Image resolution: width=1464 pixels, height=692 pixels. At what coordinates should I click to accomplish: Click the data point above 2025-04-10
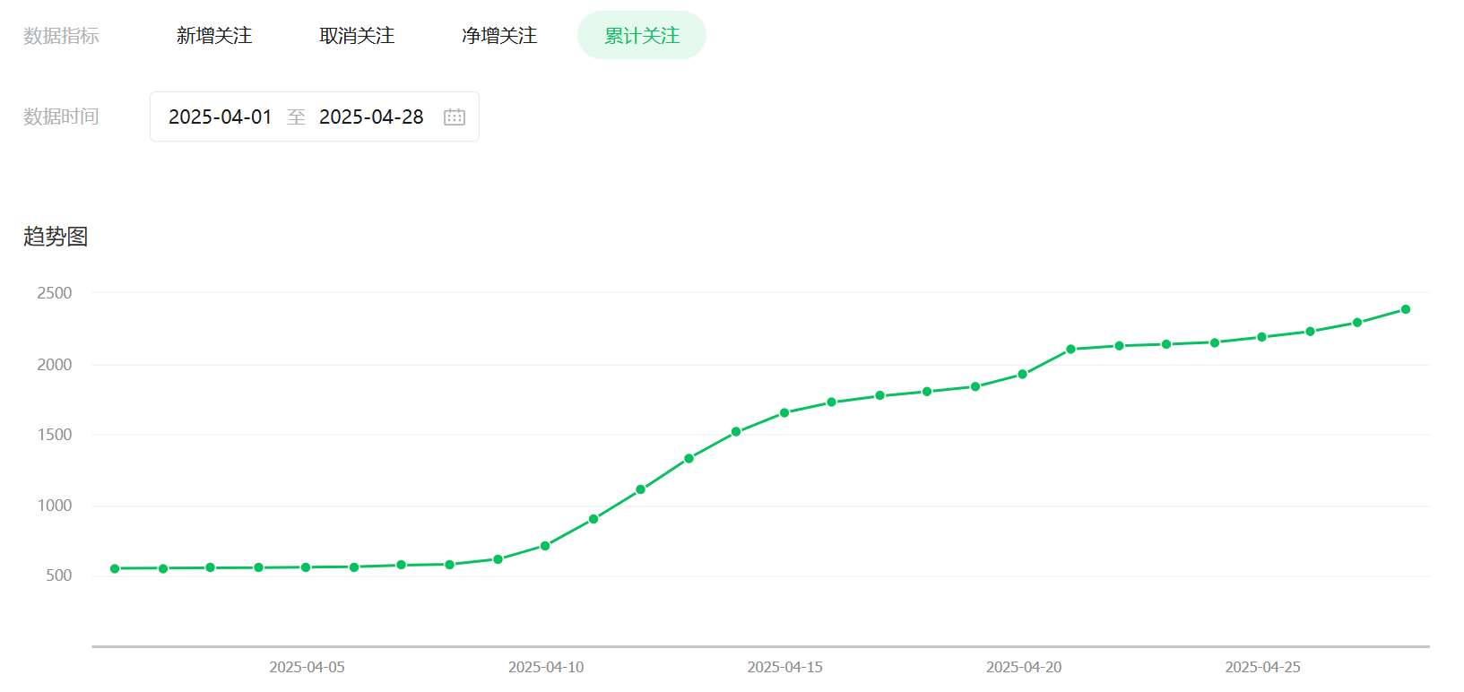(545, 546)
